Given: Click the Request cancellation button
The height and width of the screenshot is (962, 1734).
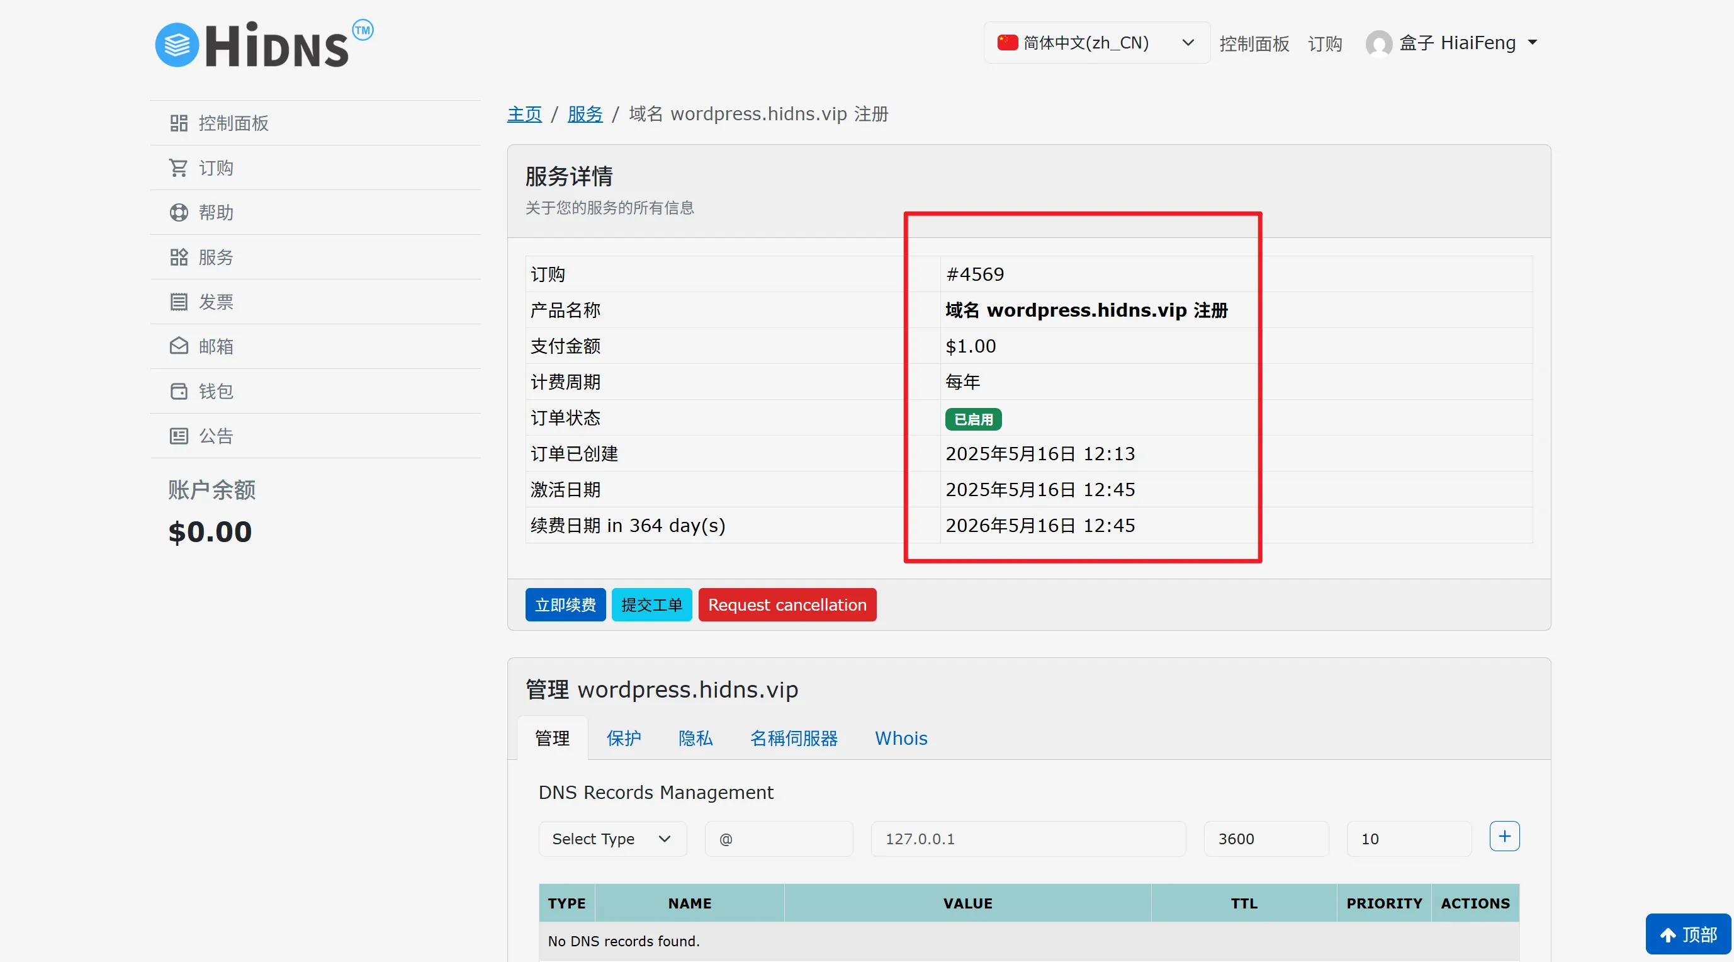Looking at the screenshot, I should coord(787,604).
